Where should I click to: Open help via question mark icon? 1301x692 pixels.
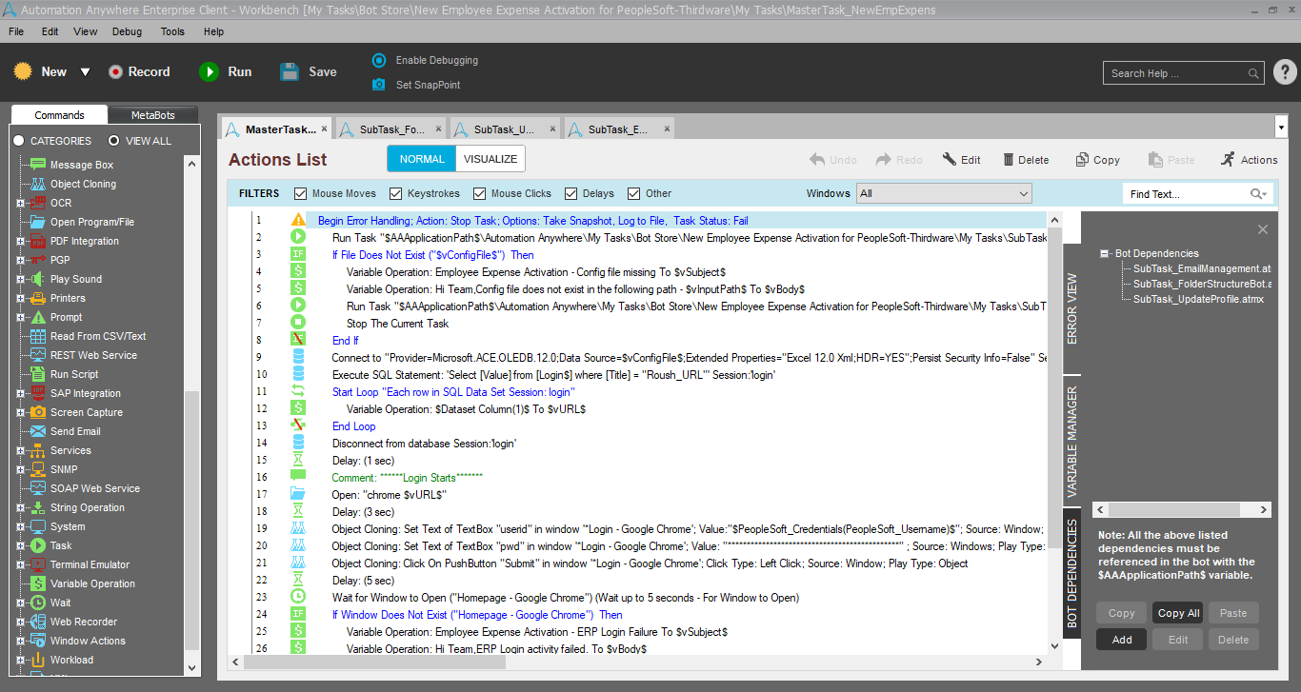point(1284,72)
